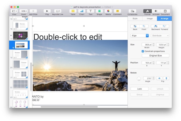The height and width of the screenshot is (121, 181).
Task: Switch to the Image tab
Action: [149, 19]
